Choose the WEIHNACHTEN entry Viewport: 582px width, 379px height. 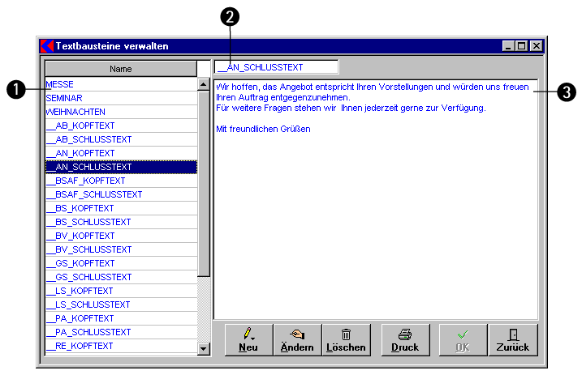coord(121,112)
